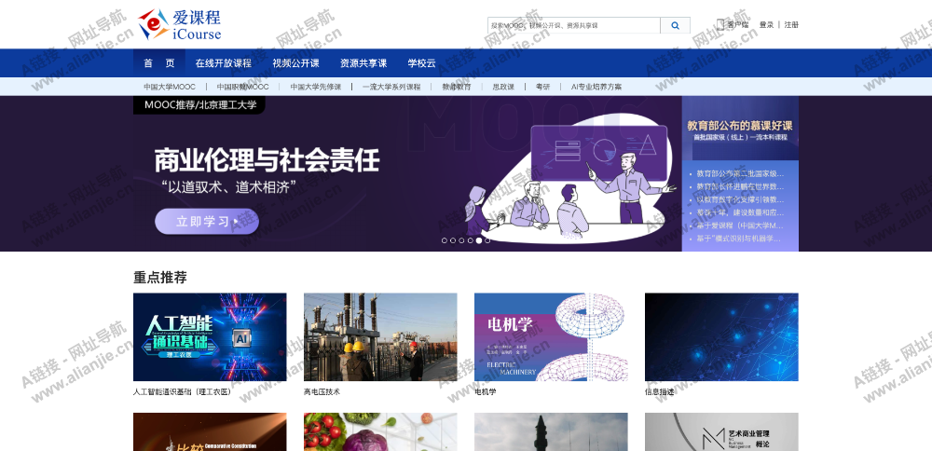Screen dimensions: 932x451
Task: Open the 高电压技术 substation course thumbnail
Action: 380,337
